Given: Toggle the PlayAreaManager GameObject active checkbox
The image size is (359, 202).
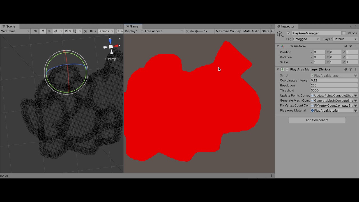Looking at the screenshot, I should coord(288,33).
